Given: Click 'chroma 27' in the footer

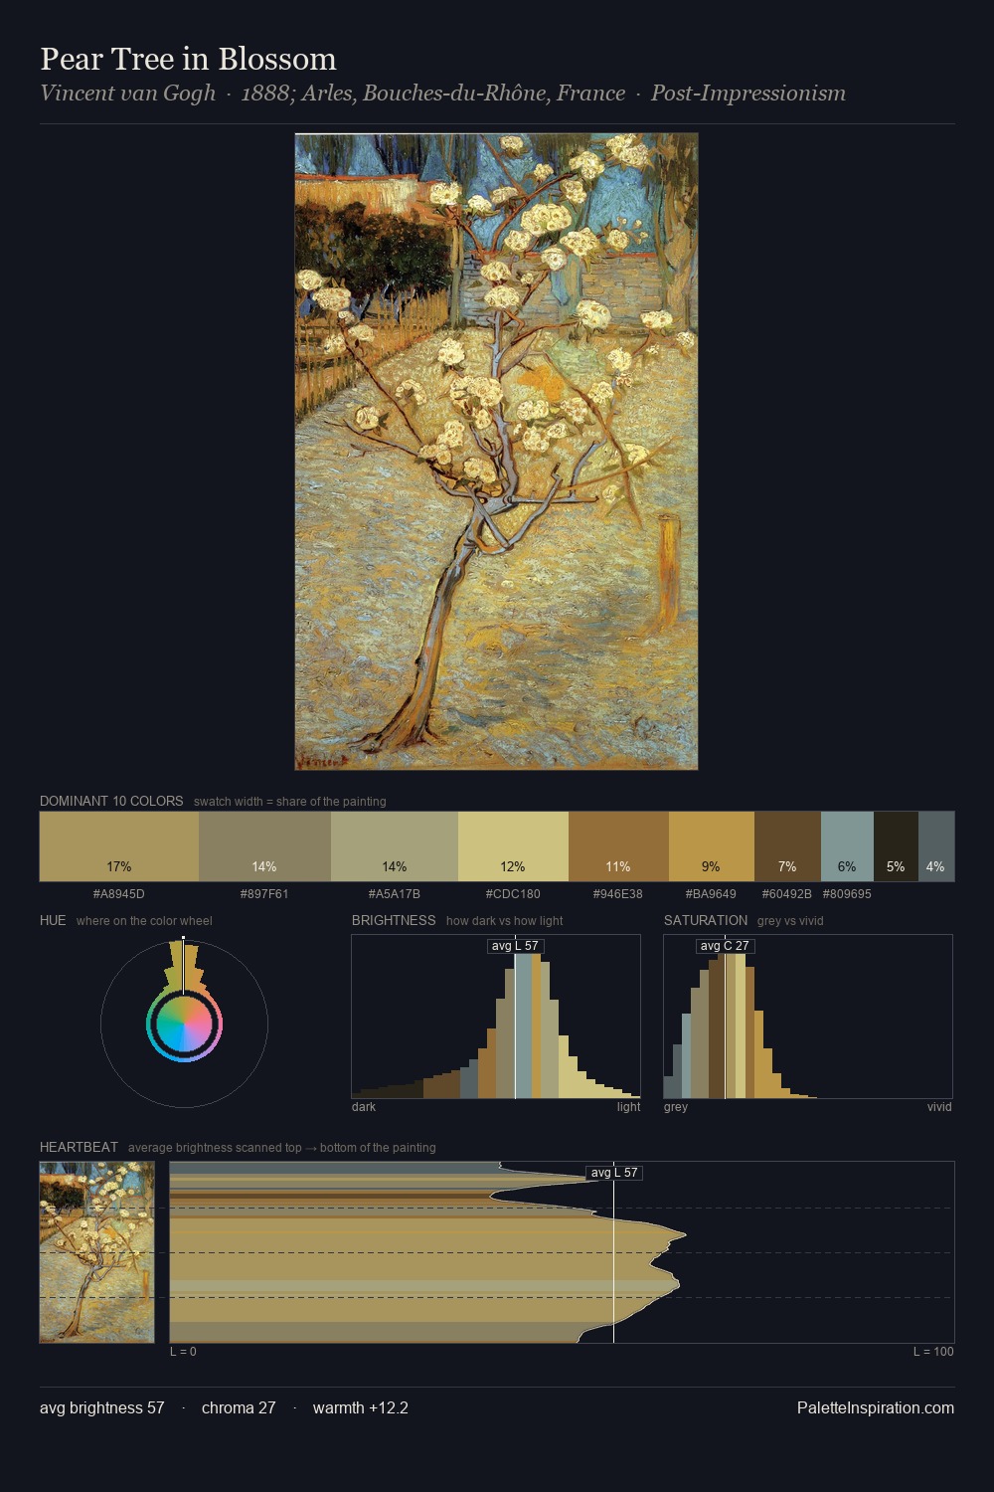Looking at the screenshot, I should (x=239, y=1407).
